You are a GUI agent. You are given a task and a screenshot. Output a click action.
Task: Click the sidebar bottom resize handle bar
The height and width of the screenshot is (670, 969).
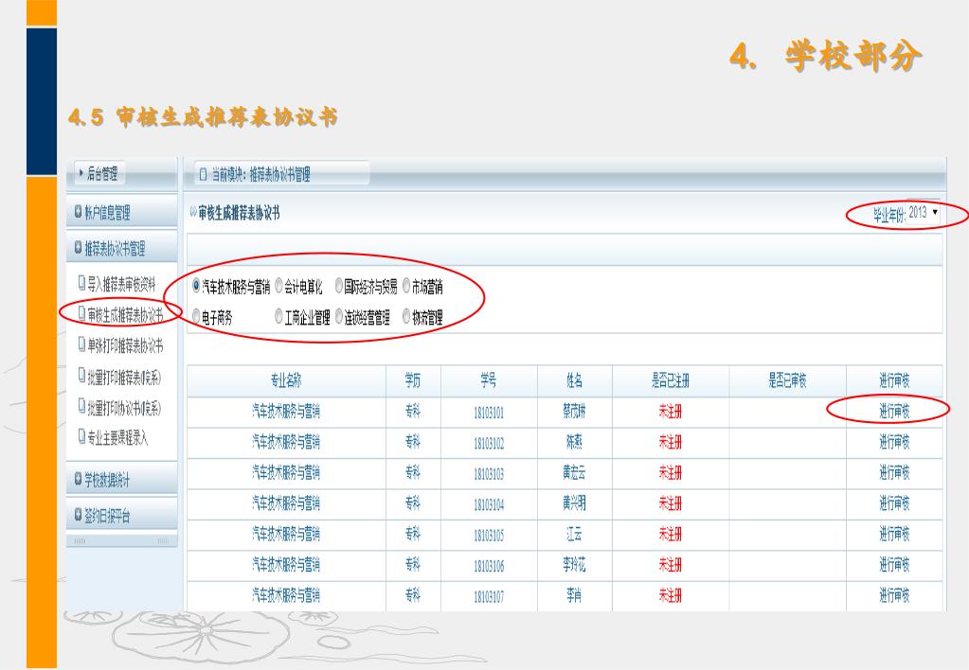click(122, 541)
